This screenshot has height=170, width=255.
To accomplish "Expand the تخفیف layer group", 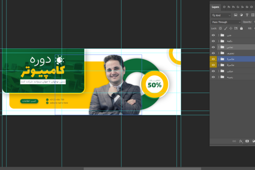I will point(218,53).
